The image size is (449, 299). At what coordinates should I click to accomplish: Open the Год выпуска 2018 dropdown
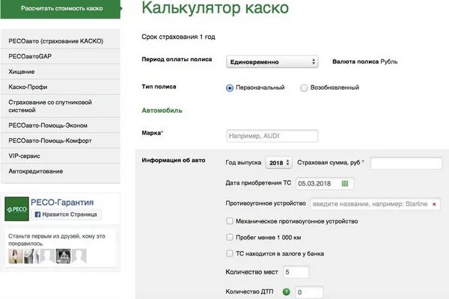(x=279, y=162)
